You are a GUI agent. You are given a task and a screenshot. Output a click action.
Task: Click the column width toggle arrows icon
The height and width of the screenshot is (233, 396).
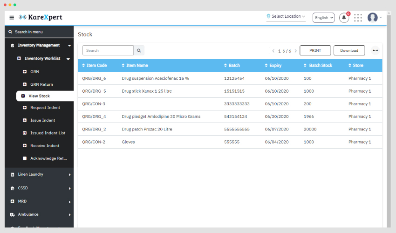click(376, 50)
